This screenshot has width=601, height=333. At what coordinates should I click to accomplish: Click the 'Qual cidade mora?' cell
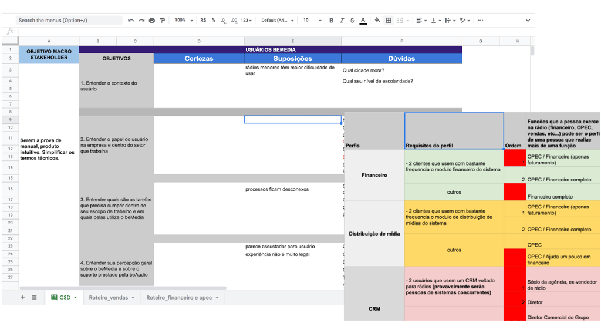(401, 70)
